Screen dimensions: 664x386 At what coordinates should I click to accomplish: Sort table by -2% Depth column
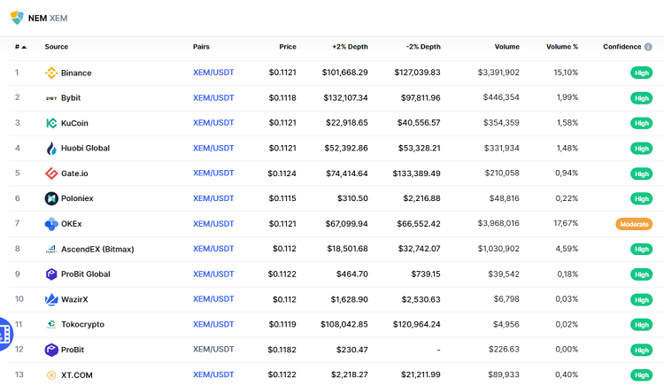pyautogui.click(x=423, y=47)
